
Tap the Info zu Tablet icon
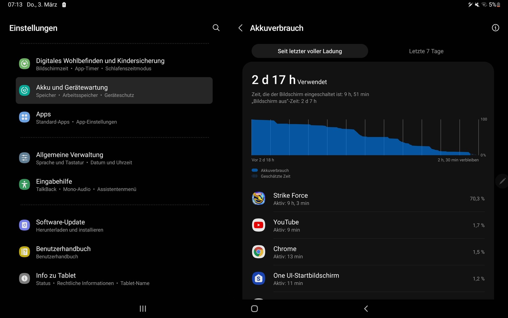[x=24, y=279]
